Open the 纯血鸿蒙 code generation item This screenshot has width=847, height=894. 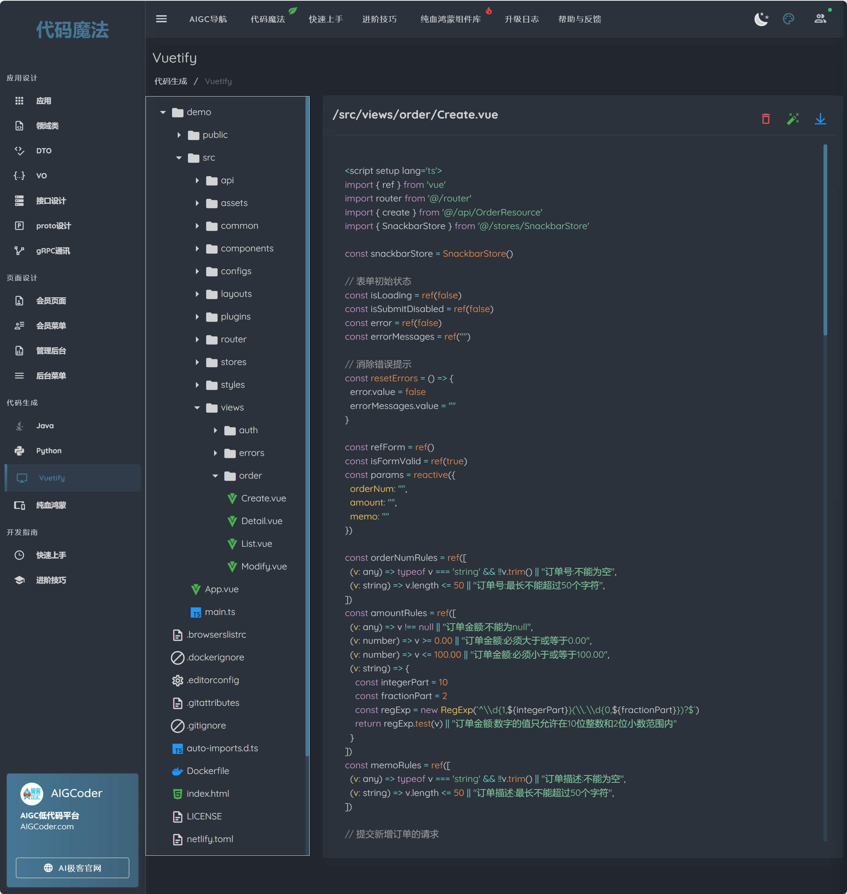pos(51,505)
